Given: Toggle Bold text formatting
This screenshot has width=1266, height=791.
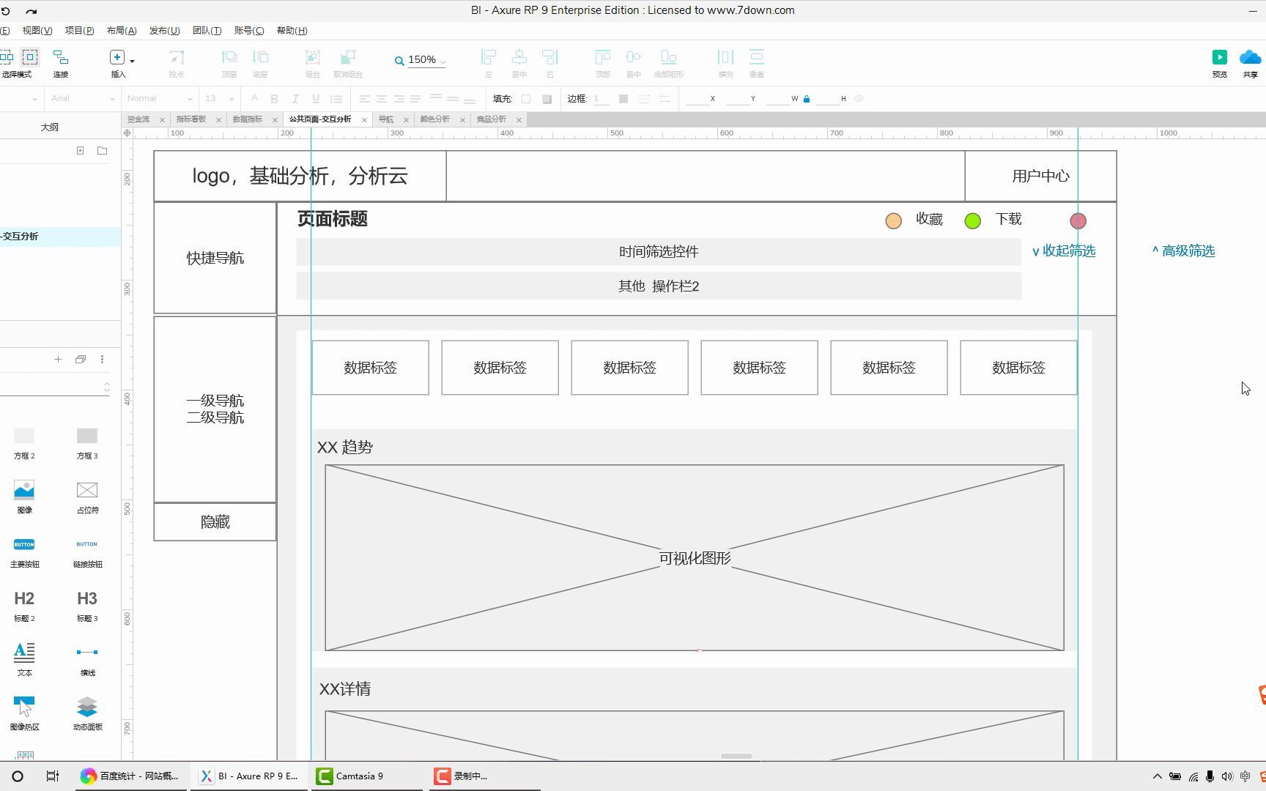Looking at the screenshot, I should click(x=275, y=99).
